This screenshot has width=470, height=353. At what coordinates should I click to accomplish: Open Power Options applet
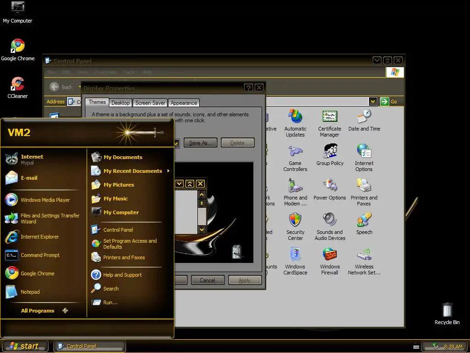(x=330, y=189)
